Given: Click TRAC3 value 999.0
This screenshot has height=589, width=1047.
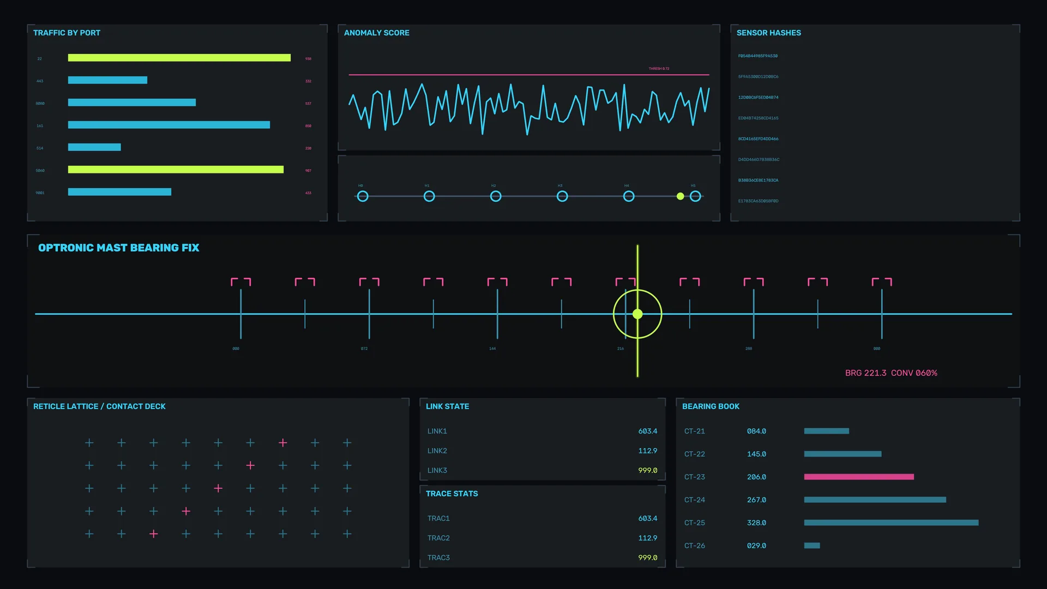Looking at the screenshot, I should 648,557.
